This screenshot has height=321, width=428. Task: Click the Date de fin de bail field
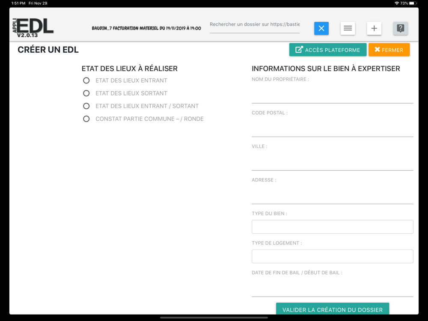(333, 288)
